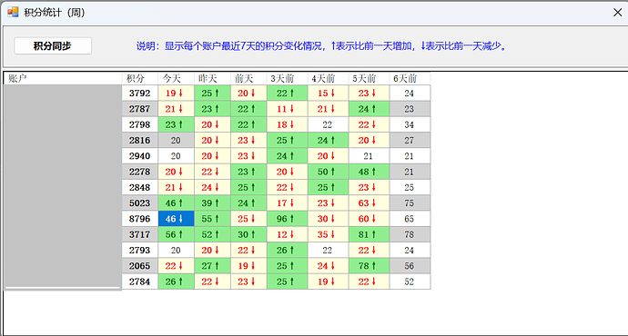Click the 今天 cell 56↑ in row 3717
Screen dimensions: 628x336
click(177, 234)
